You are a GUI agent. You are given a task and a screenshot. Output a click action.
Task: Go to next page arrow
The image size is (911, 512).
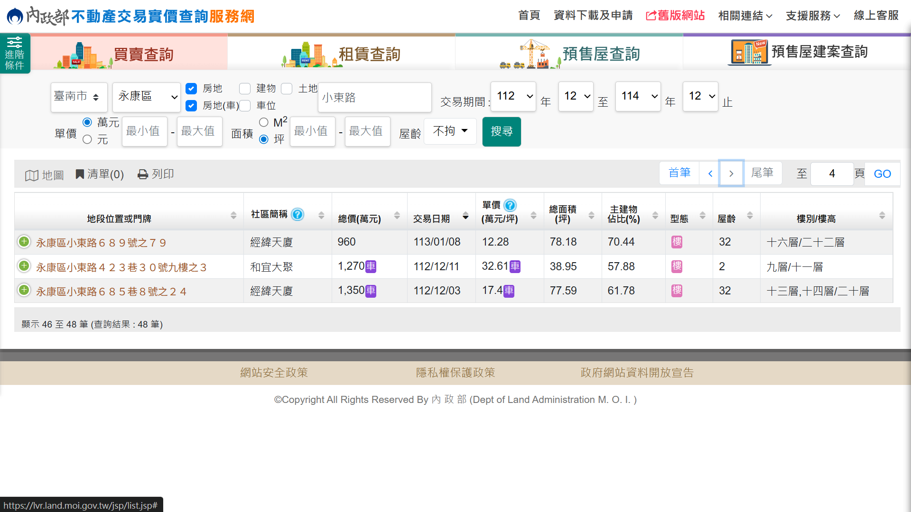[731, 174]
